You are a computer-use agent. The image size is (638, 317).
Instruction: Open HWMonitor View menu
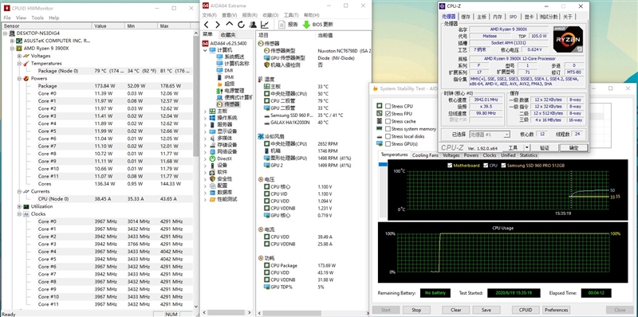tap(21, 18)
